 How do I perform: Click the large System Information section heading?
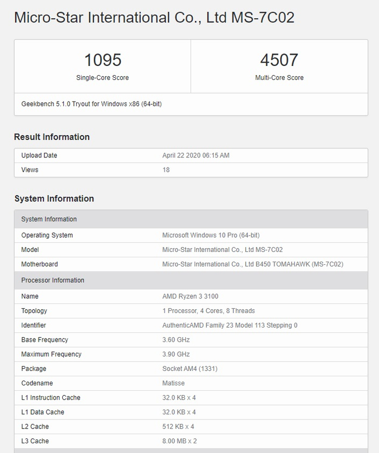(x=54, y=198)
